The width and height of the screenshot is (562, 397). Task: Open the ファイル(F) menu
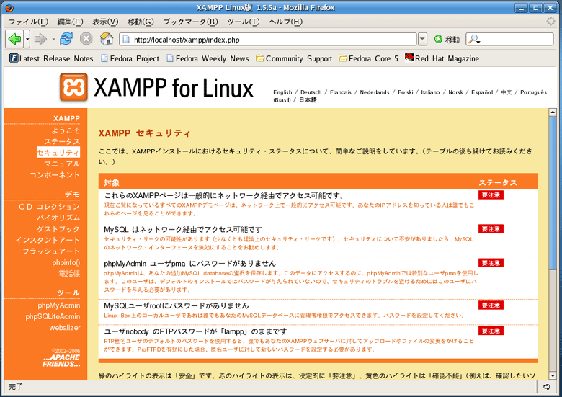[x=28, y=22]
